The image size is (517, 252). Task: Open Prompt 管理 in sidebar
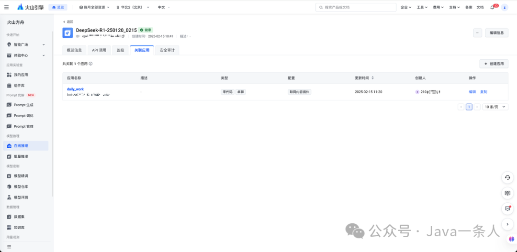tap(26, 126)
